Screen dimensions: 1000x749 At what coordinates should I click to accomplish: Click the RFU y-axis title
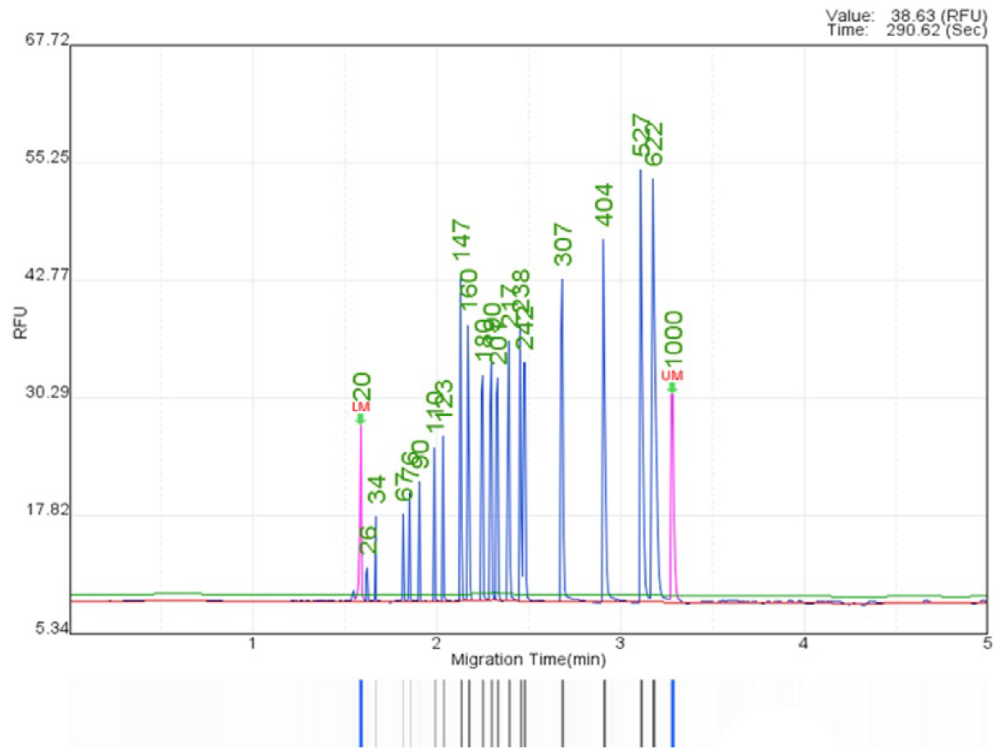coord(21,323)
